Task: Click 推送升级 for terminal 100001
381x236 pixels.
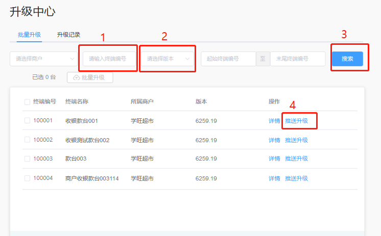Action: 296,121
